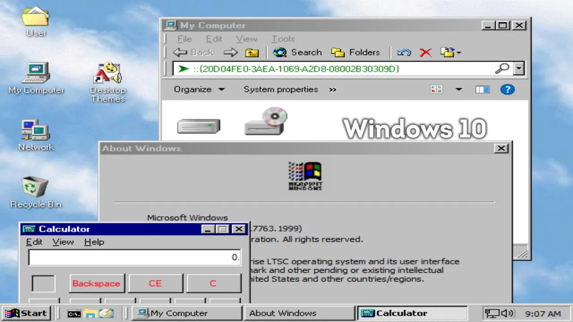Click the C button in Calculator
The height and width of the screenshot is (322, 573).
[x=213, y=284]
